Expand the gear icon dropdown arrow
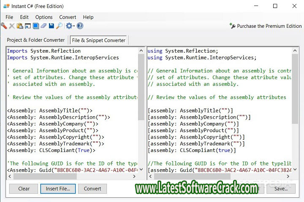 click(x=74, y=26)
